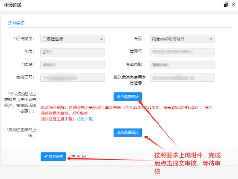Image resolution: width=238 pixels, height=179 pixels.
Task: Choose image for 个人免冠2寸白底照片
Action: (x=127, y=97)
